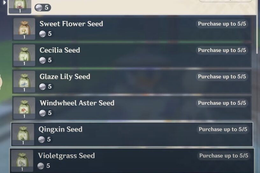Click the Violetgrass Seed bag icon
Screen dimensions: 260x173
pos(22,161)
